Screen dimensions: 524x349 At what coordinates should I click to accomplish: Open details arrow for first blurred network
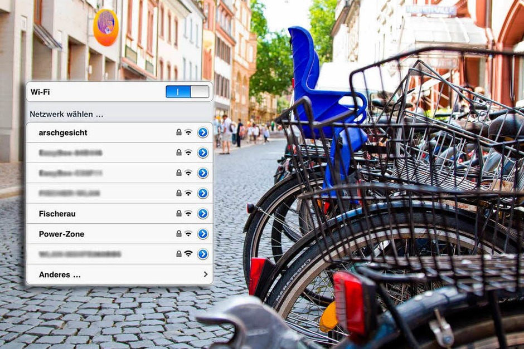point(203,153)
